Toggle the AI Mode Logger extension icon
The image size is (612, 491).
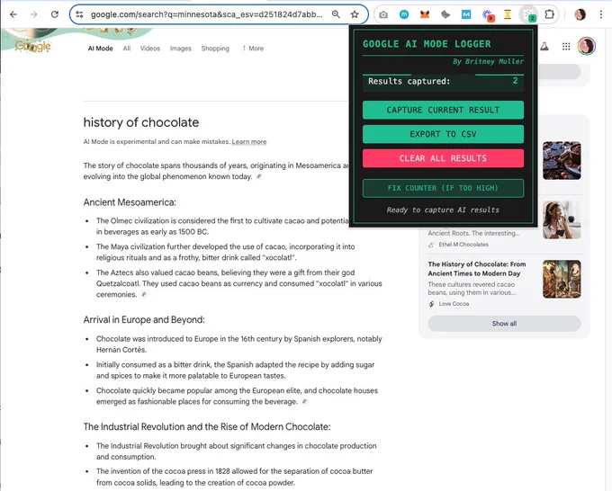(528, 14)
